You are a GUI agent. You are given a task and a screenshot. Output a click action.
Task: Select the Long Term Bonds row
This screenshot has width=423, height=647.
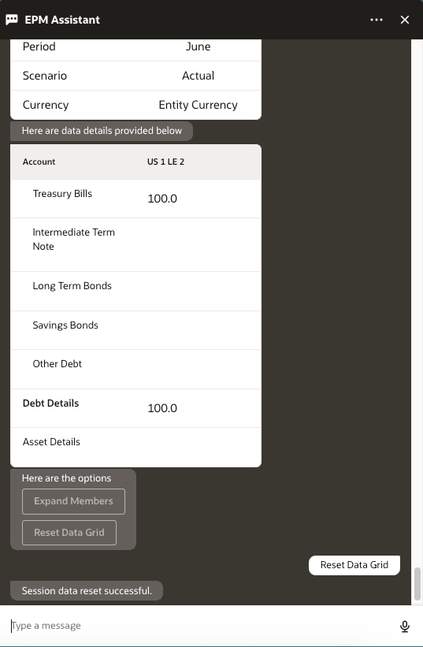click(135, 292)
